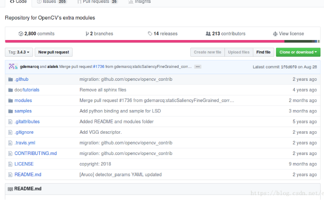
Task: Click the releases tag icon
Action: pyautogui.click(x=150, y=34)
